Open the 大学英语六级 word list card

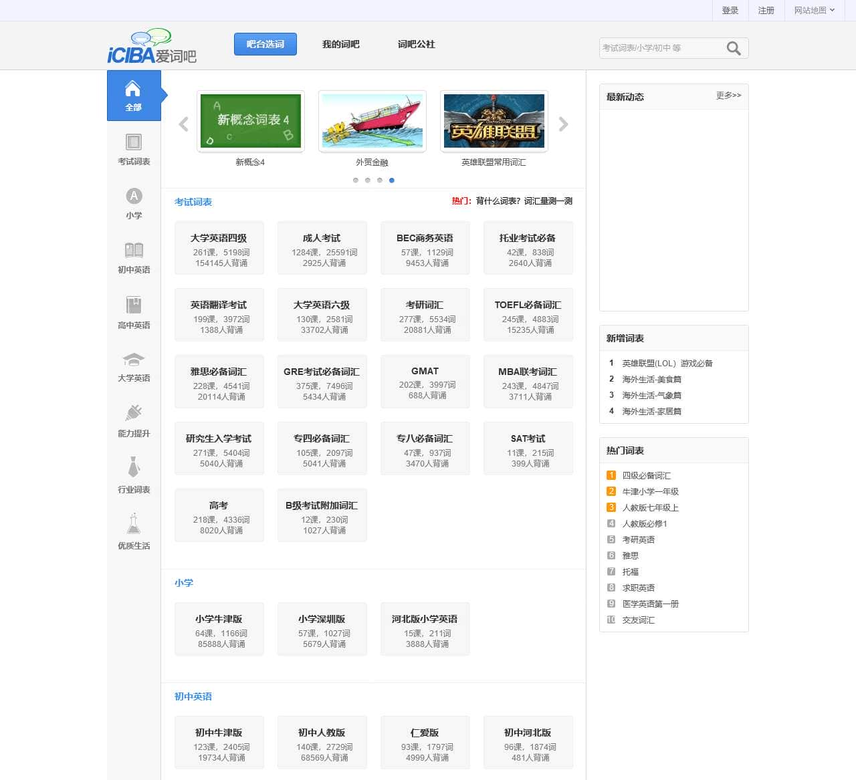322,315
